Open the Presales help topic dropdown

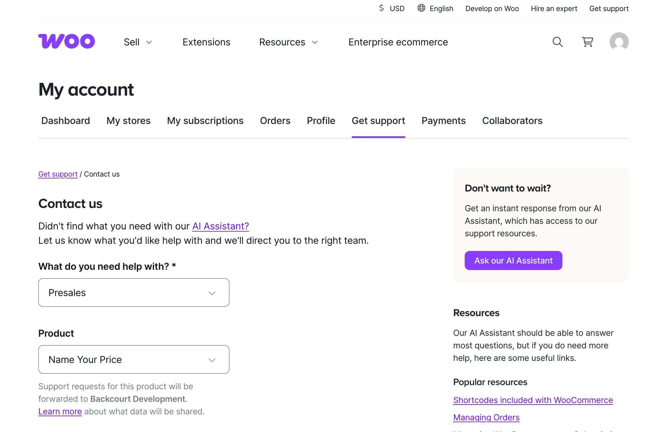[134, 292]
